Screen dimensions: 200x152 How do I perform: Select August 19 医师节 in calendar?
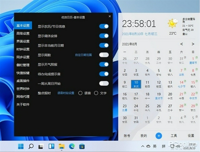tap(159, 96)
